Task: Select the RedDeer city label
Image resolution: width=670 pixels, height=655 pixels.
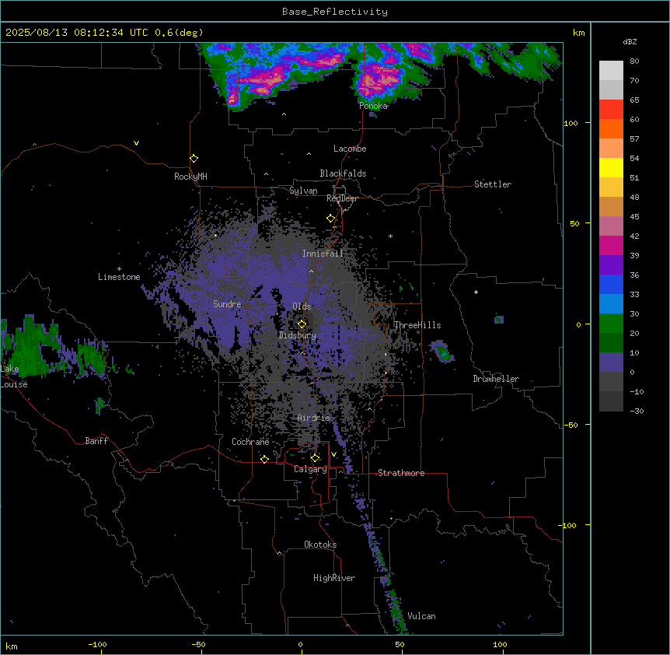Action: 342,198
